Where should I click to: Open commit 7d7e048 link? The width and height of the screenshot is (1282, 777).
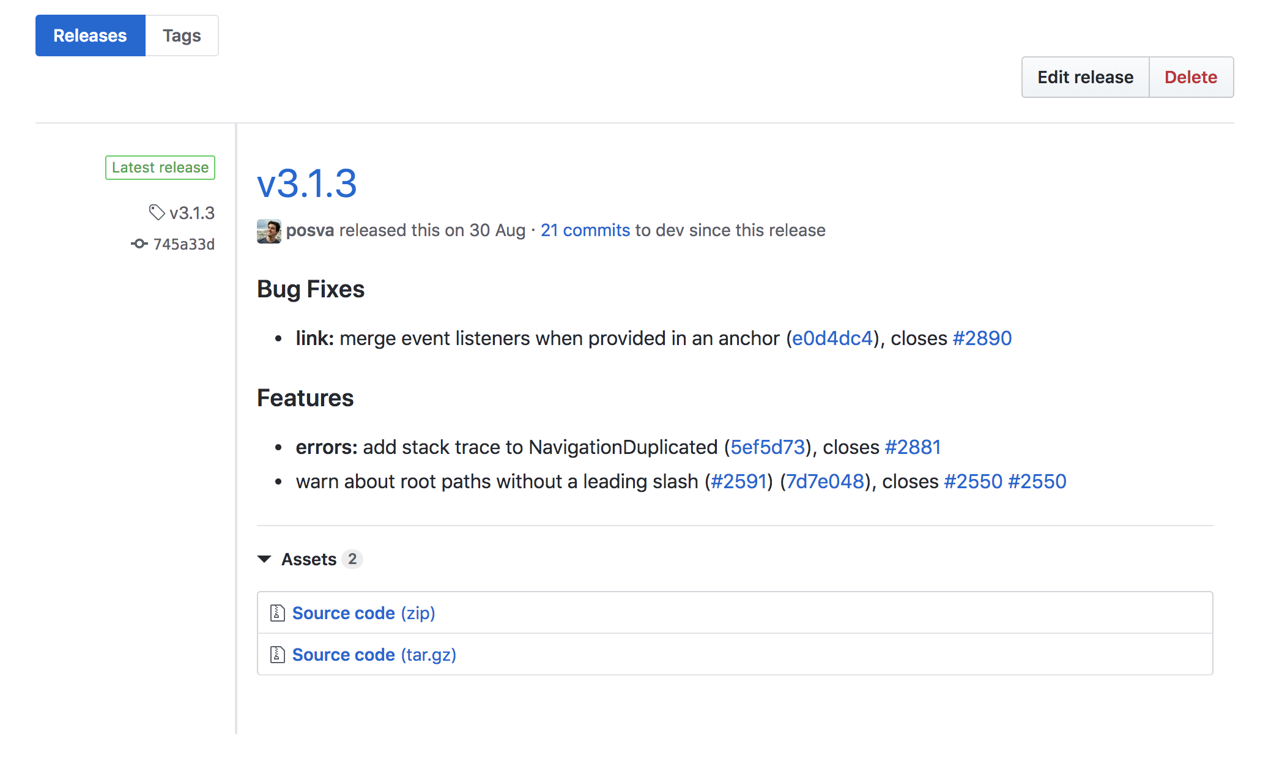point(824,481)
